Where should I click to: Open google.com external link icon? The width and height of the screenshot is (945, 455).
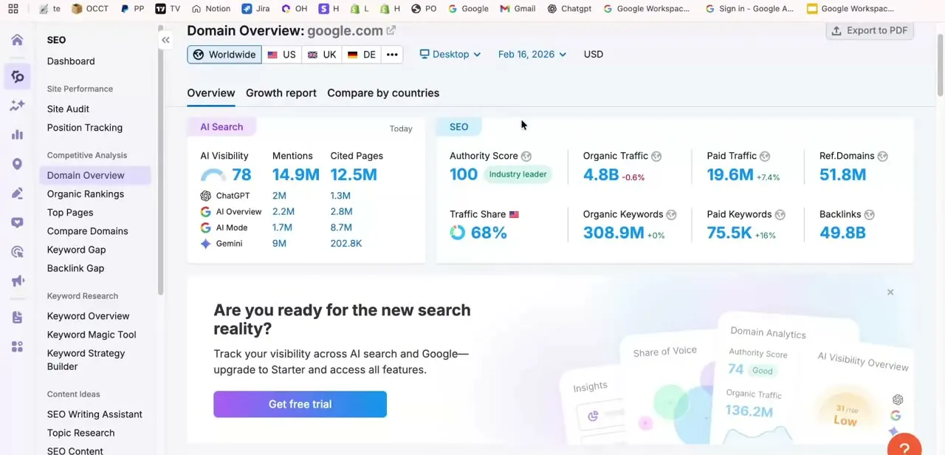tap(391, 30)
